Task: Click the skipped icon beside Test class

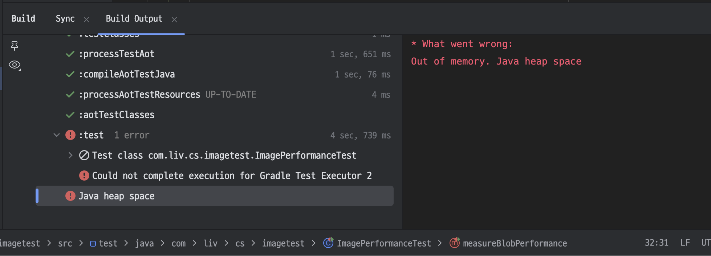Action: pyautogui.click(x=84, y=156)
